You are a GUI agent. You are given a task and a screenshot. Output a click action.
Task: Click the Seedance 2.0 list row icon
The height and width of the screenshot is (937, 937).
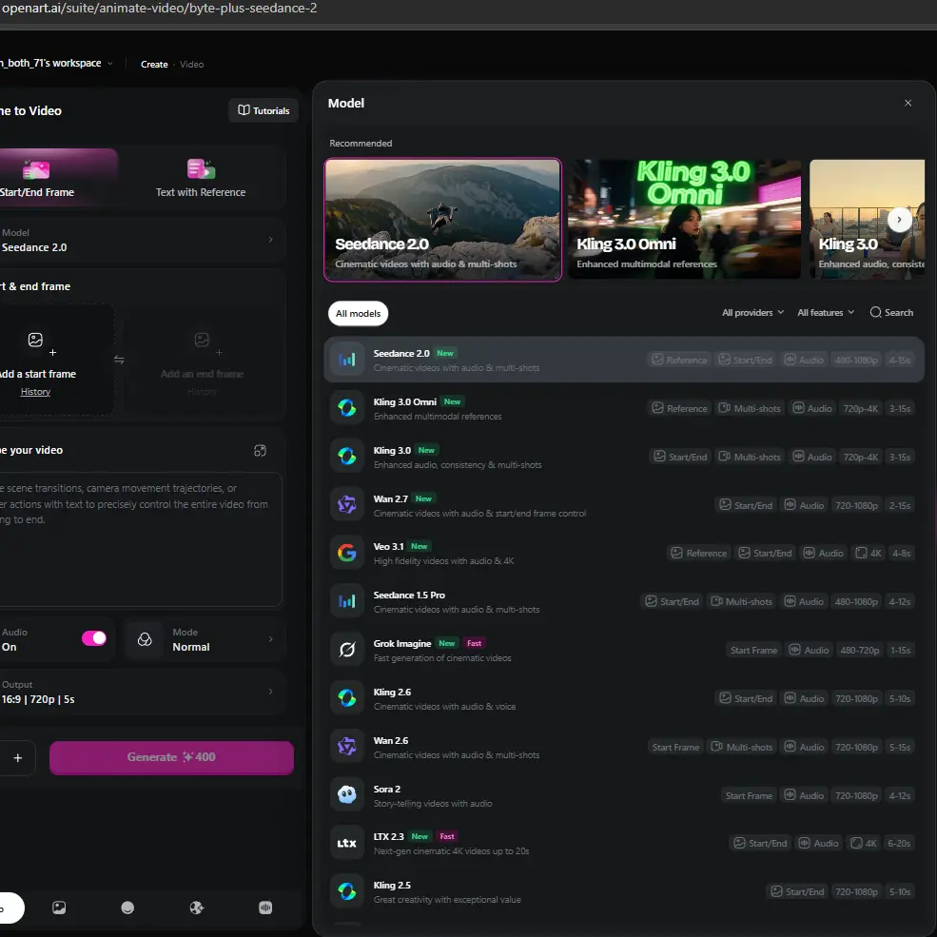(346, 360)
